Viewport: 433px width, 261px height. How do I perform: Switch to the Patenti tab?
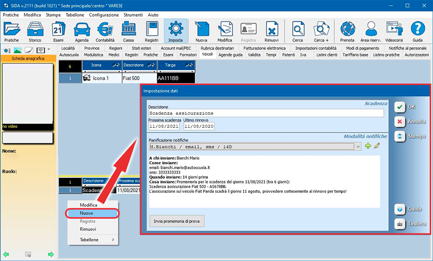288,55
